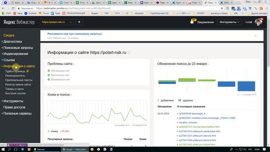Click the Яндекс Вебмастер logo

pos(19,22)
